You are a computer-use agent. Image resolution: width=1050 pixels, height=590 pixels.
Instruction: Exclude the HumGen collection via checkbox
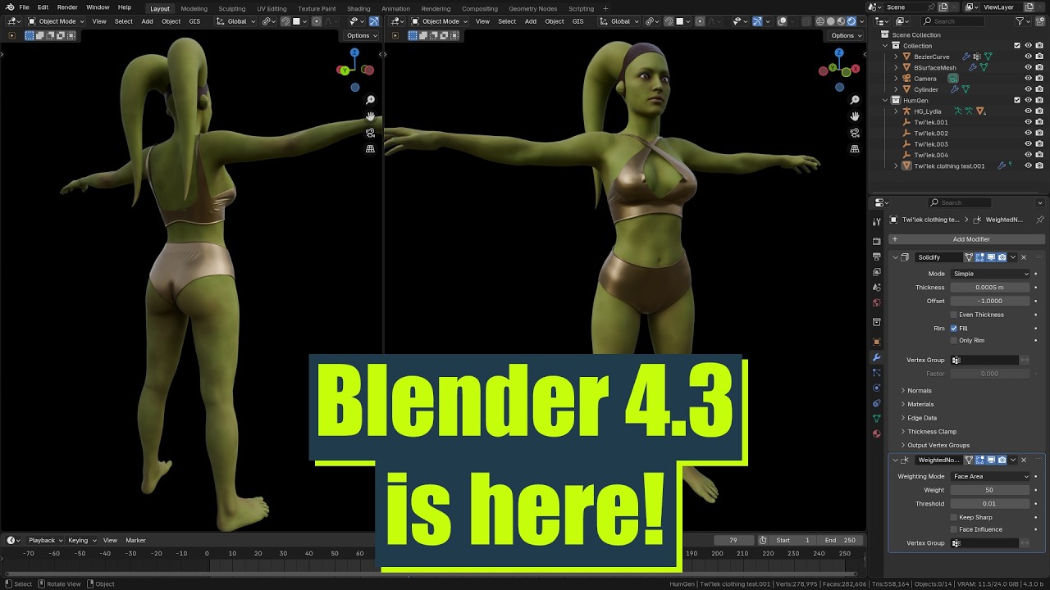[x=1017, y=100]
